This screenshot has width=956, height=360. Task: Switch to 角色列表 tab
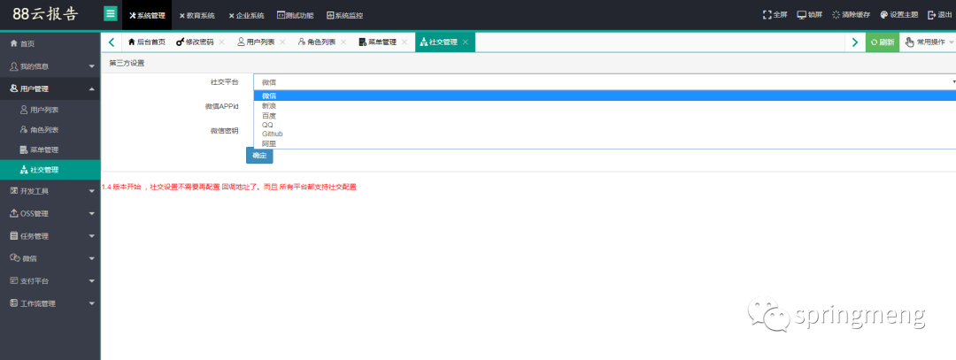coord(317,42)
